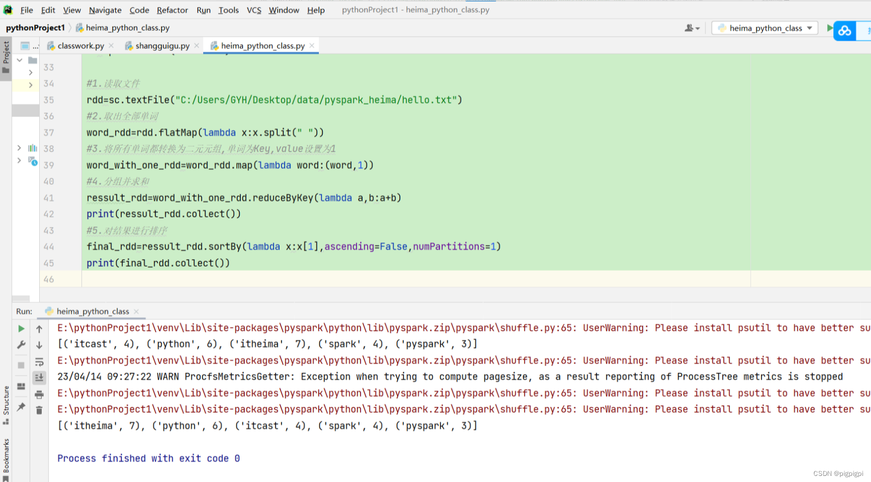Image resolution: width=871 pixels, height=482 pixels.
Task: Open the Tools menu
Action: (x=228, y=10)
